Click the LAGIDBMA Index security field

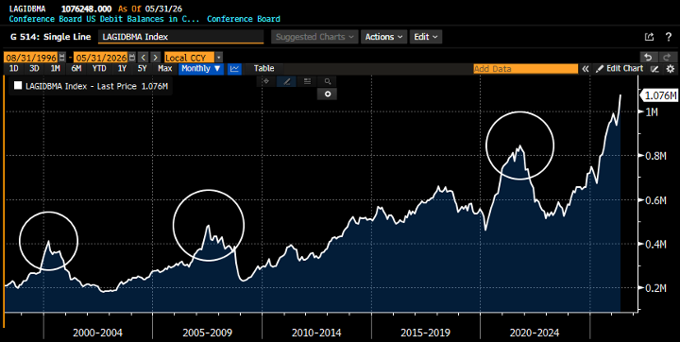pyautogui.click(x=180, y=37)
